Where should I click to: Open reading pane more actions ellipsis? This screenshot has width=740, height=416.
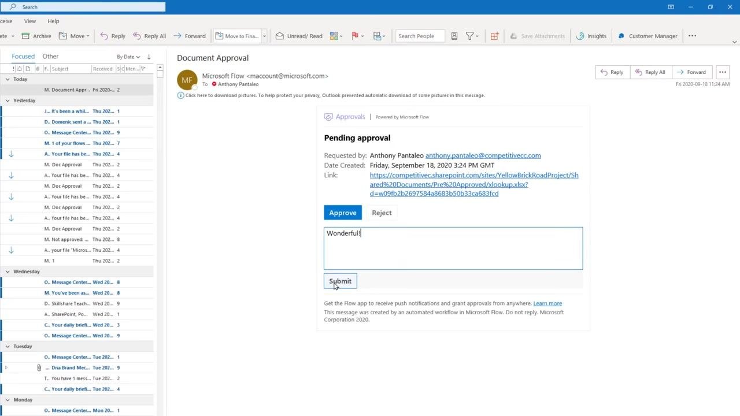pyautogui.click(x=723, y=72)
